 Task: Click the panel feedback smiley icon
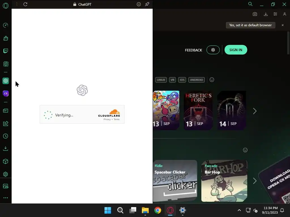[139, 4]
